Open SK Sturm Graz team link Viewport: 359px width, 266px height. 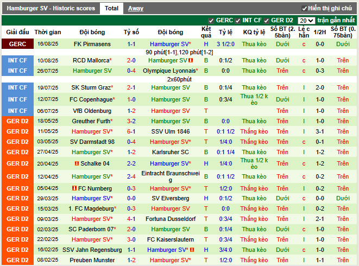point(91,87)
